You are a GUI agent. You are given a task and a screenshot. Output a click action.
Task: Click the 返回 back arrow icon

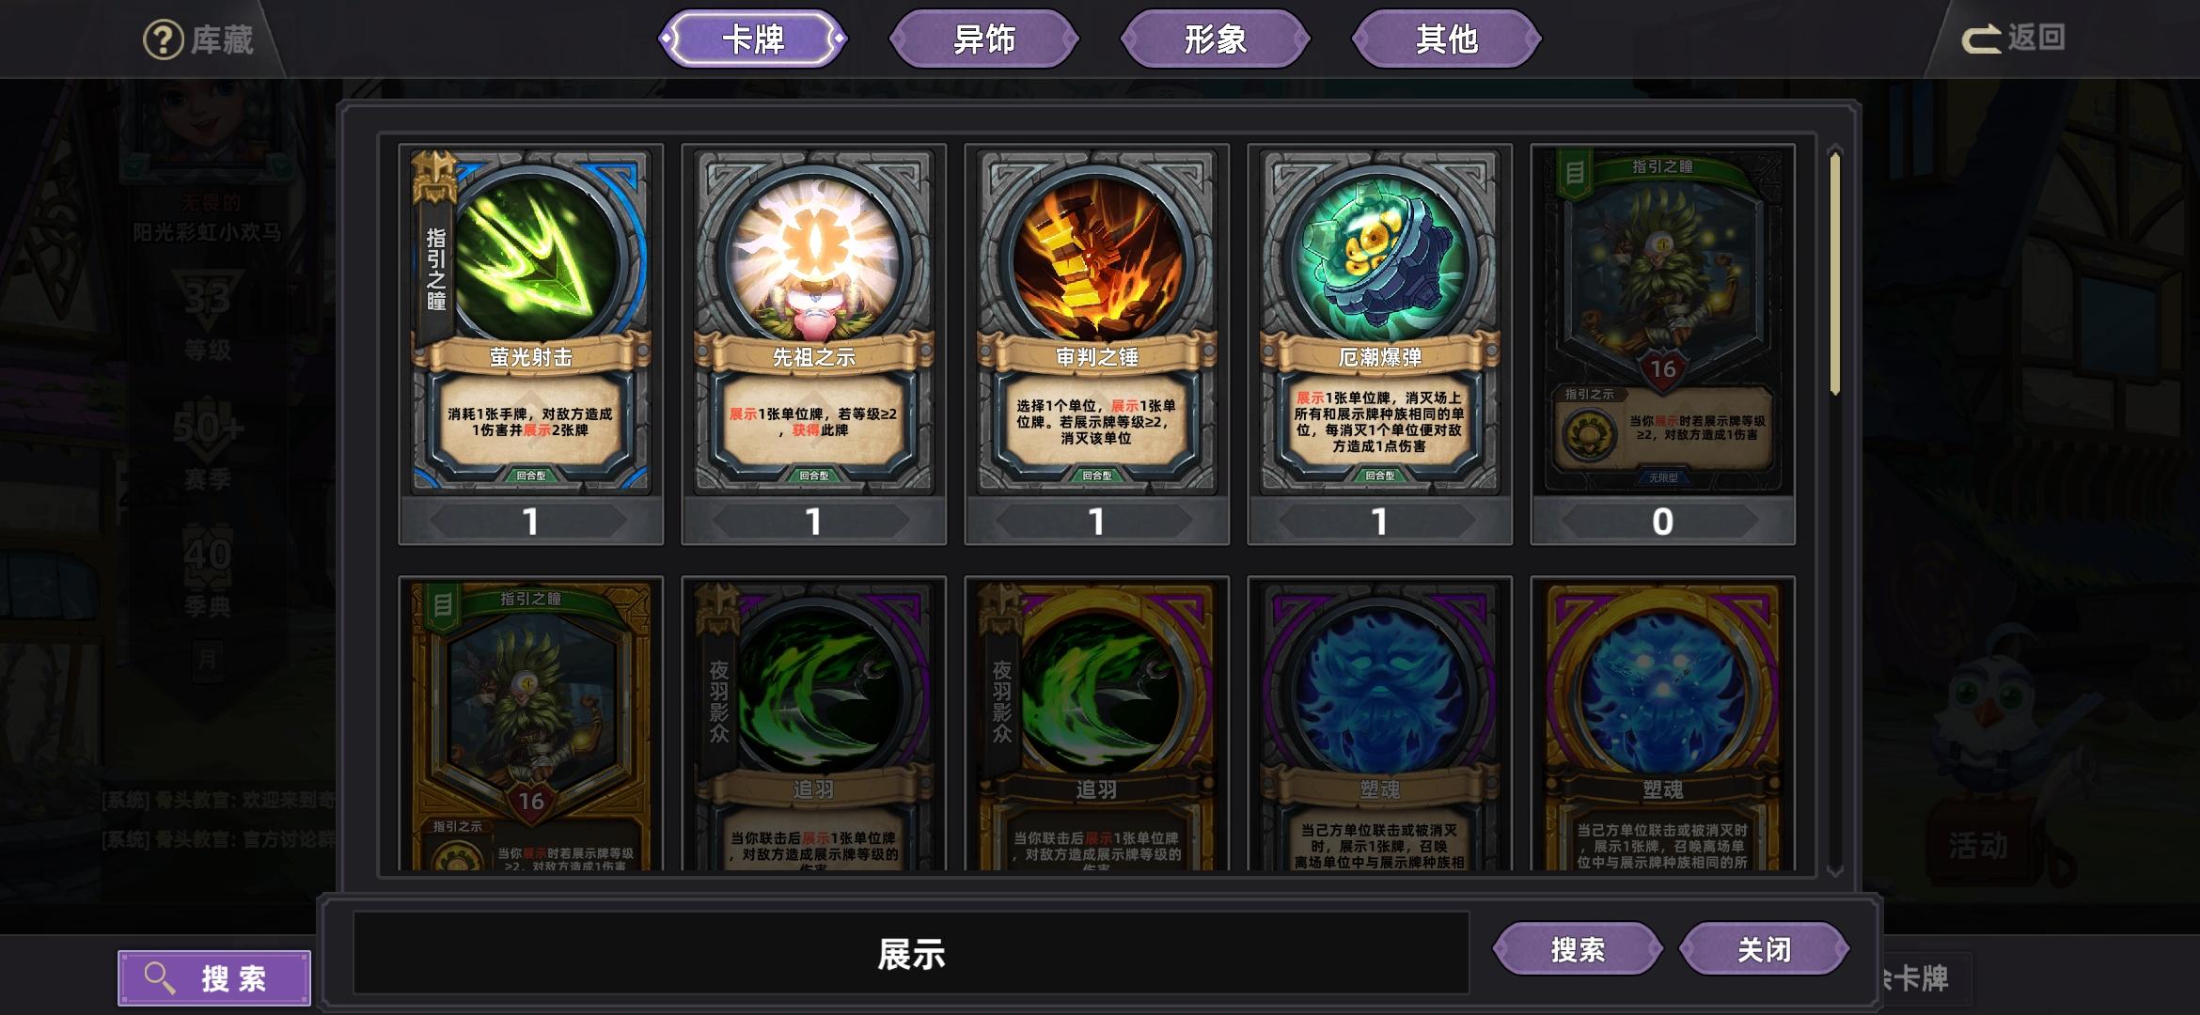click(x=1981, y=39)
